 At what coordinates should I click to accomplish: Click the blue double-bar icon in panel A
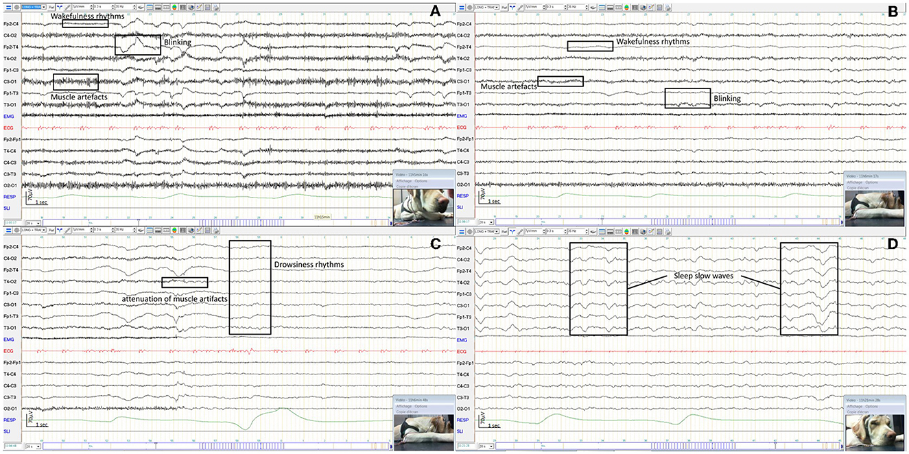8,7
